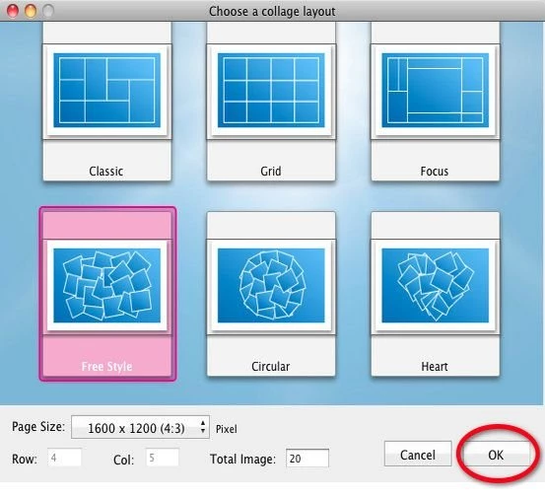The image size is (545, 498).
Task: Click the Total Image label
Action: tap(242, 459)
